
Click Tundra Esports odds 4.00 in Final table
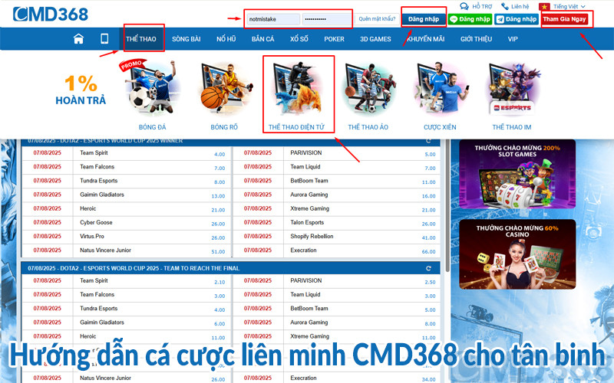click(x=220, y=309)
